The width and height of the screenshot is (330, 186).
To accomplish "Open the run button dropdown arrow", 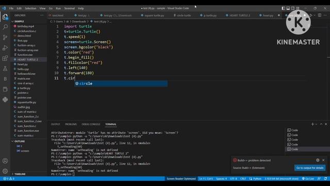I will pos(315,15).
